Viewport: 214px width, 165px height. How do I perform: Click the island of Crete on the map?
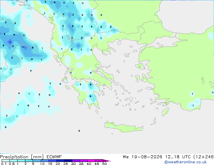tap(124, 127)
